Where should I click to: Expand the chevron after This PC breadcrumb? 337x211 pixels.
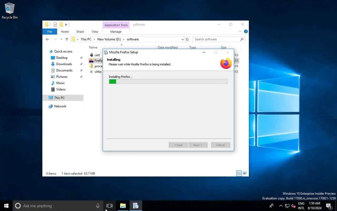pos(94,39)
